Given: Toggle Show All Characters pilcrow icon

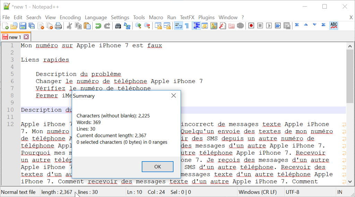Looking at the screenshot, I should [187, 26].
